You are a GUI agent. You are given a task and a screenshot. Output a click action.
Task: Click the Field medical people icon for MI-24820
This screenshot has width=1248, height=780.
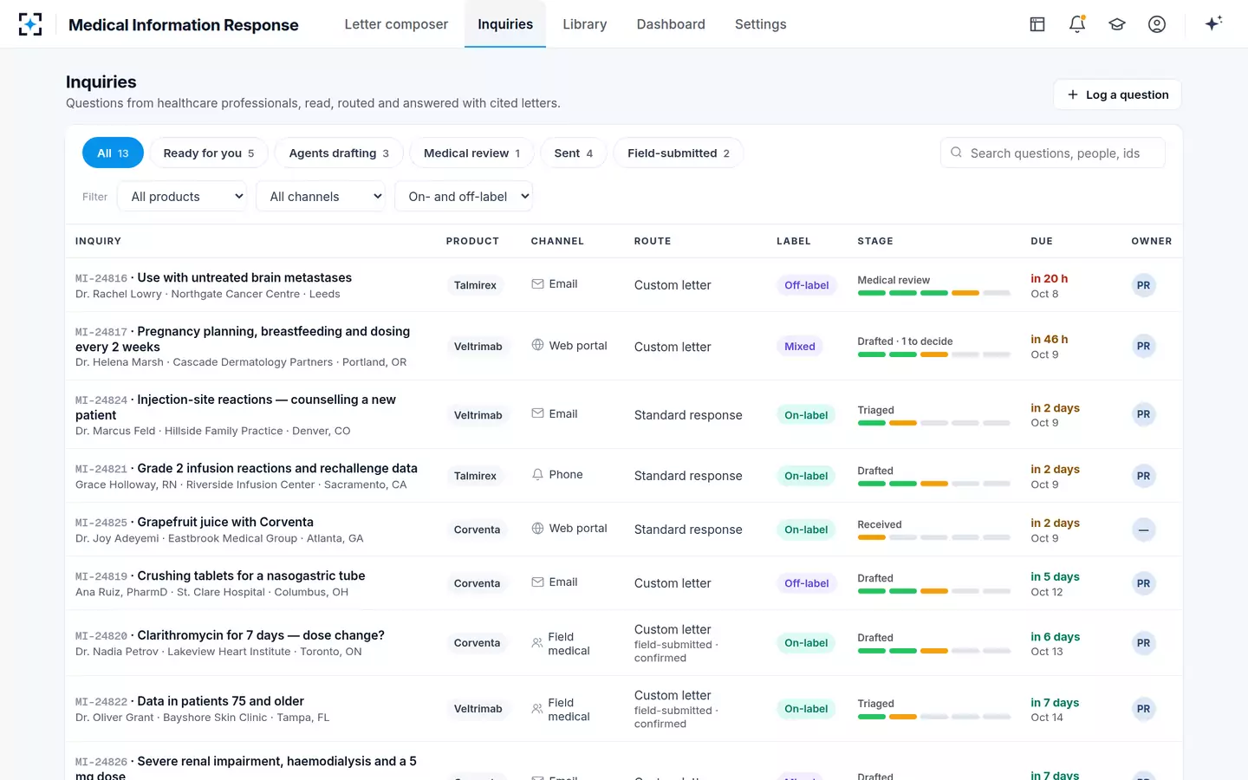pos(537,643)
